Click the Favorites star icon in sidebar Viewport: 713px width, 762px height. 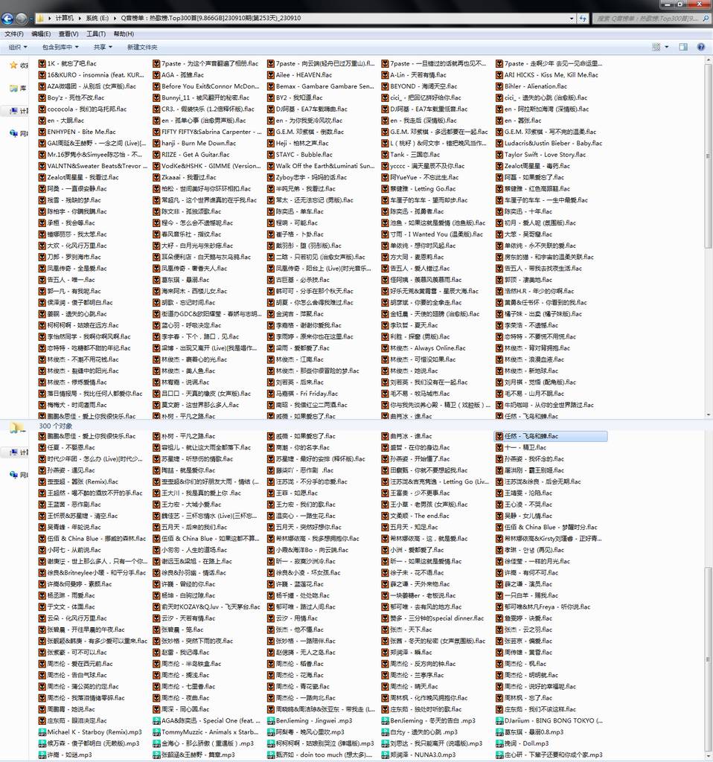point(13,65)
